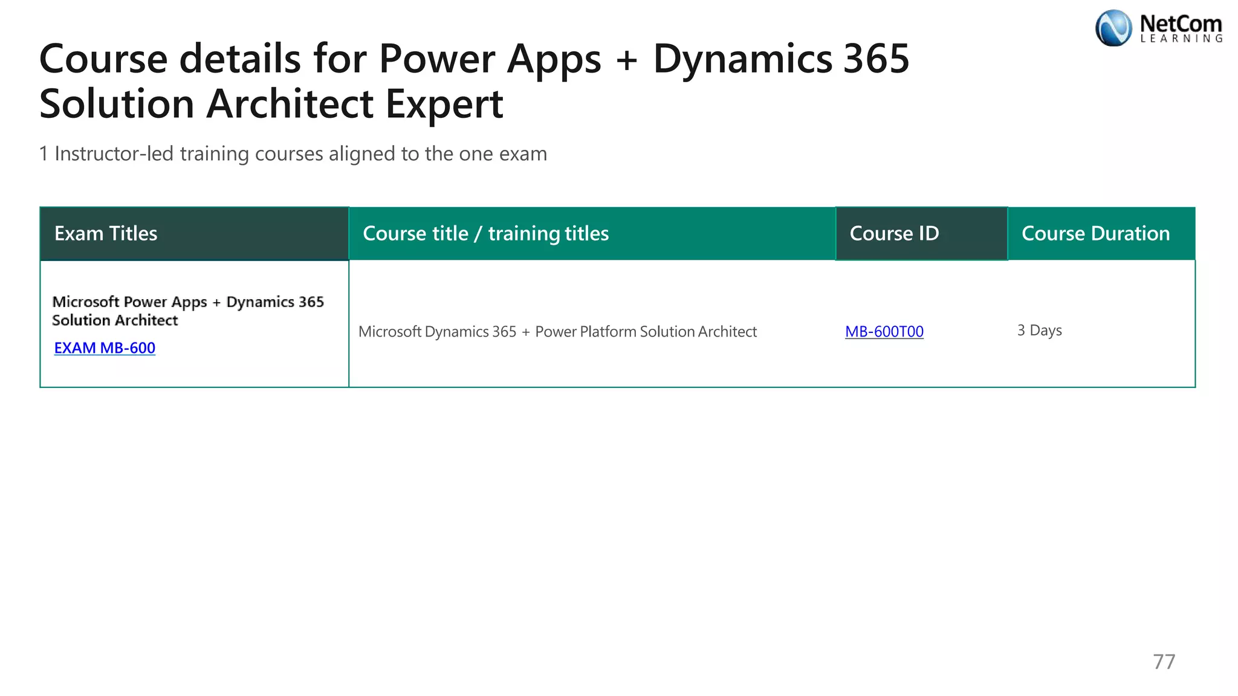The height and width of the screenshot is (696, 1238).
Task: Click the page number 77
Action: [1164, 662]
